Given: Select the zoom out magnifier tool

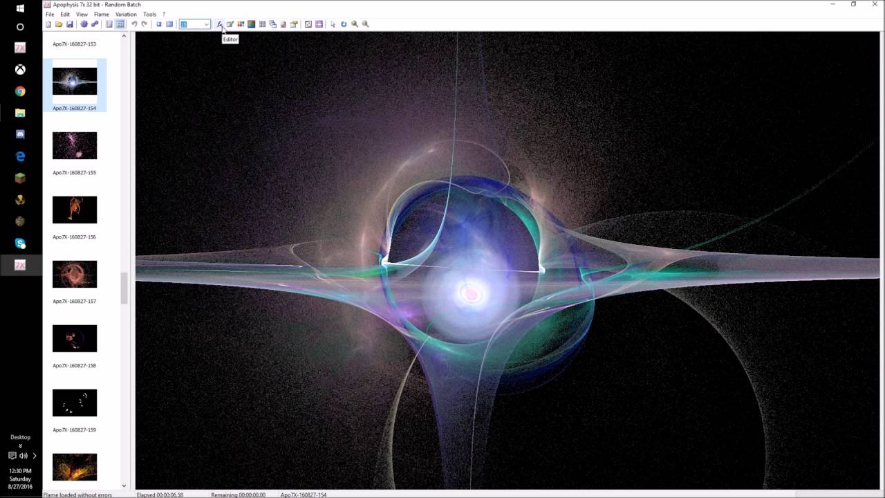Looking at the screenshot, I should [x=365, y=24].
